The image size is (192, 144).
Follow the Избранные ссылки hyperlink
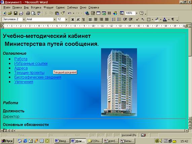[x=31, y=64]
